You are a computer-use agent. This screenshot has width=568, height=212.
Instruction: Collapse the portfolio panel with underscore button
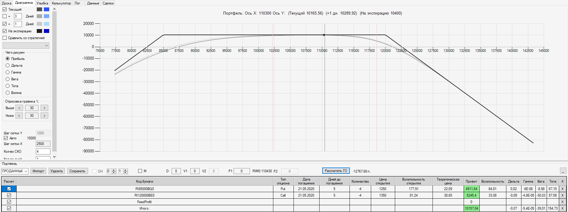563,171
